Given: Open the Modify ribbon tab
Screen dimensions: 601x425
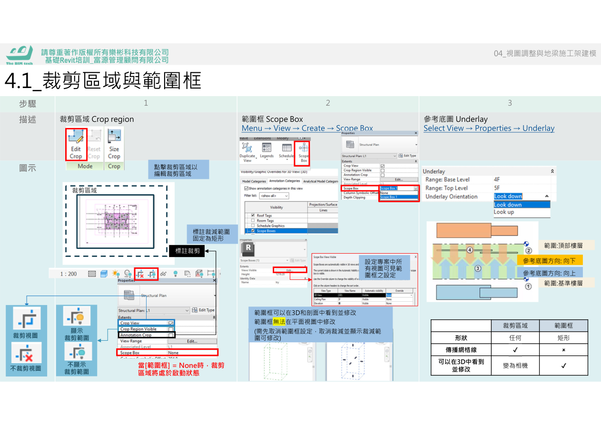Looking at the screenshot, I should (283, 138).
